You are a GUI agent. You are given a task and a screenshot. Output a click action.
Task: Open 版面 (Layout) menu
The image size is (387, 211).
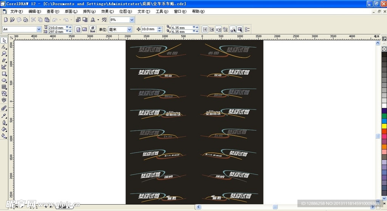[71, 11]
